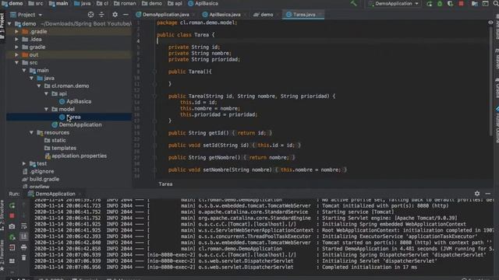Click the Build project hammer icon
This screenshot has height=280, width=499.
(353, 3)
